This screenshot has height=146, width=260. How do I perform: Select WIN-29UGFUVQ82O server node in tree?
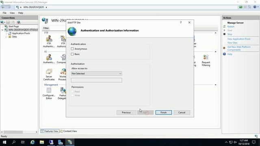coord(23,30)
